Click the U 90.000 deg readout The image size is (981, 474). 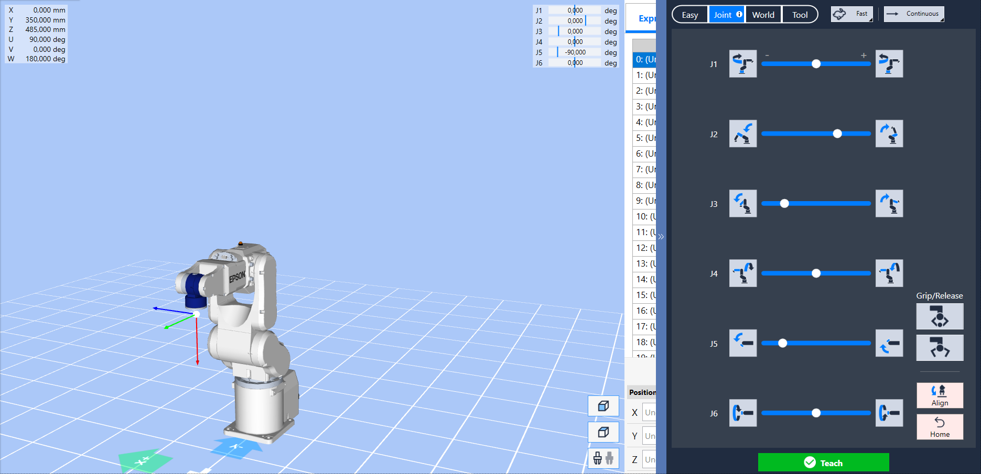pyautogui.click(x=47, y=39)
